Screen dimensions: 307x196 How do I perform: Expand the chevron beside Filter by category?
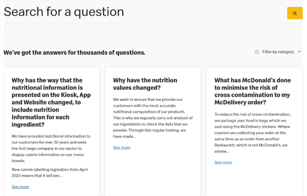pyautogui.click(x=299, y=52)
